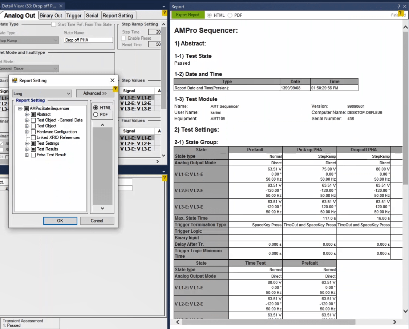Click the report's horizontal scrollbar
409x329 pixels.
tap(268, 322)
